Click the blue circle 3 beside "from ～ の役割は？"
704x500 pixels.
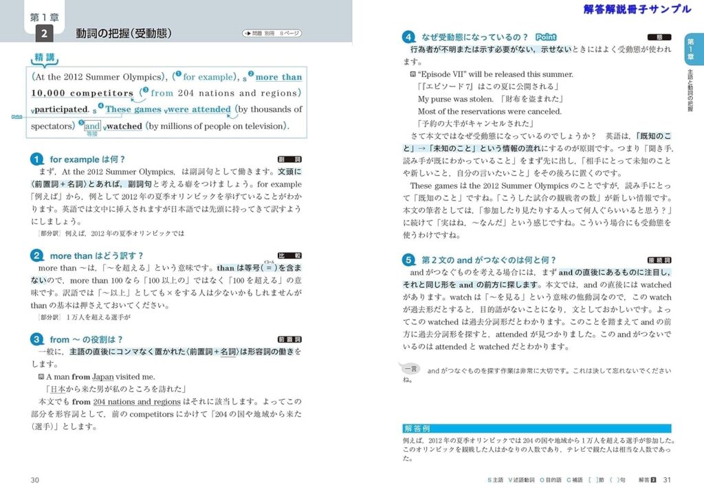click(x=37, y=339)
